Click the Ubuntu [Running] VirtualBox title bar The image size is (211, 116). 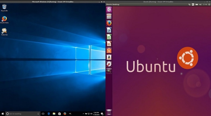coord(158,2)
